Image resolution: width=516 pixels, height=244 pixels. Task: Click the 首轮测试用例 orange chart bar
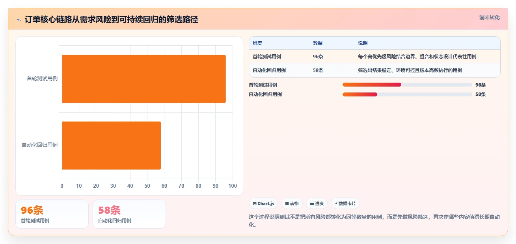(144, 79)
